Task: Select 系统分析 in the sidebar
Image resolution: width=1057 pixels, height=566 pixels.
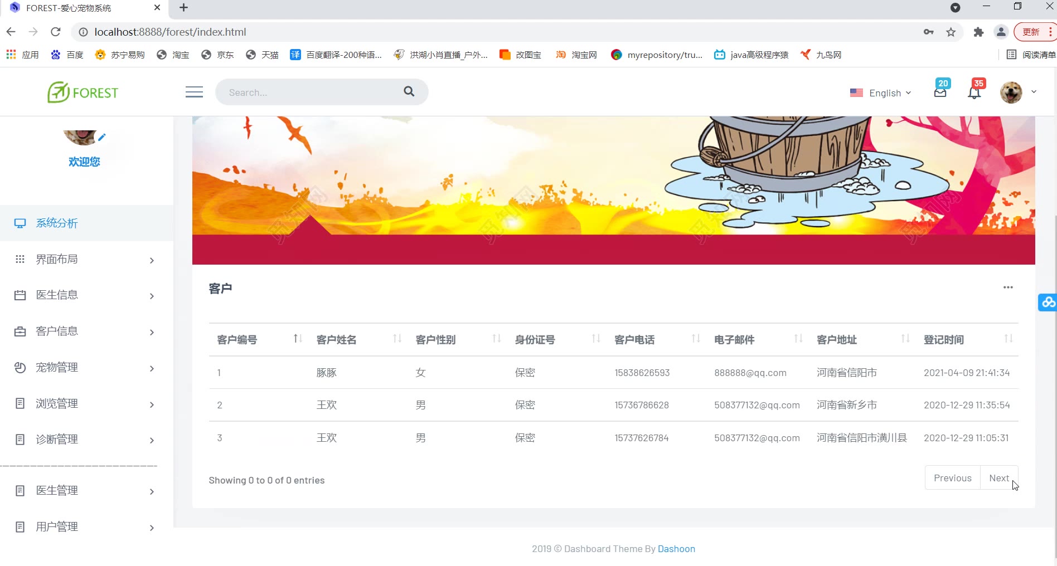Action: [86, 223]
